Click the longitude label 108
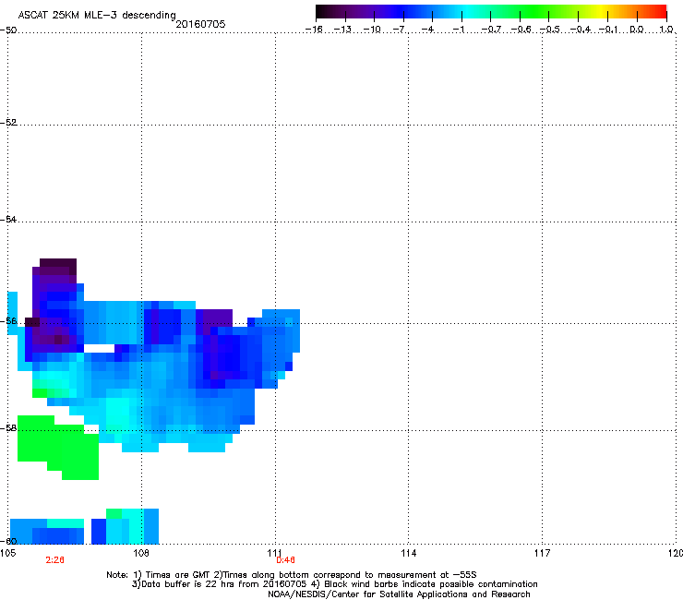This screenshot has height=600, width=683. (141, 553)
